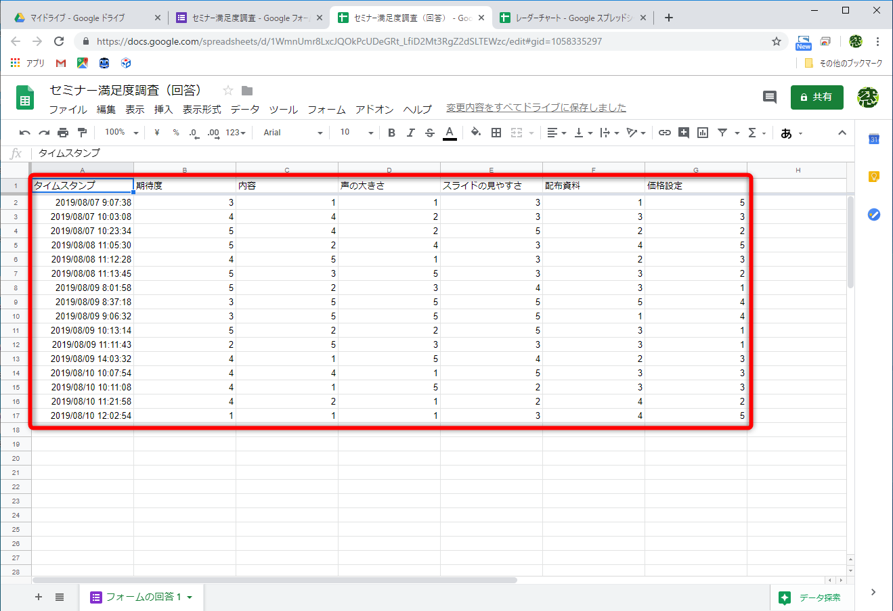Redo using the toolbar arrow
Screen dimensions: 893x611
coord(44,133)
